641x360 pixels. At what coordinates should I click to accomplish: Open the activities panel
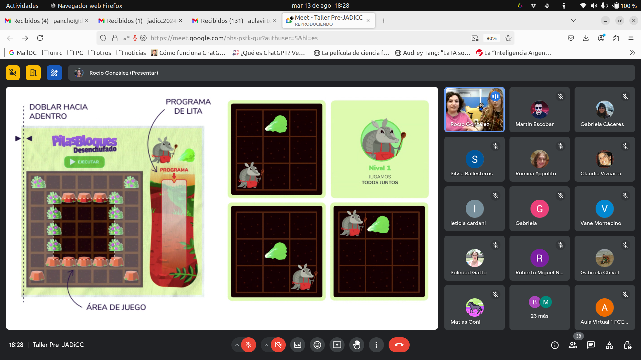[609, 345]
